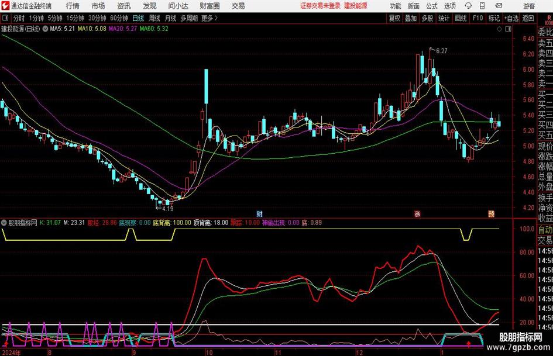
Task: Click the 4.19 low price label
Action: tap(168, 209)
